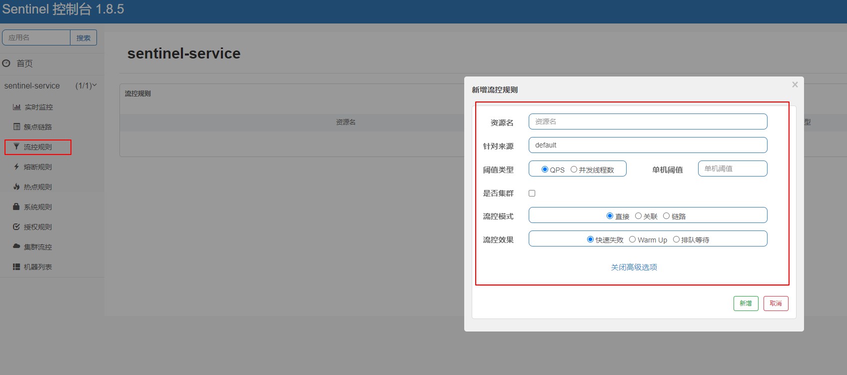Click the 关闭高级选项 link
The width and height of the screenshot is (847, 375).
(634, 267)
